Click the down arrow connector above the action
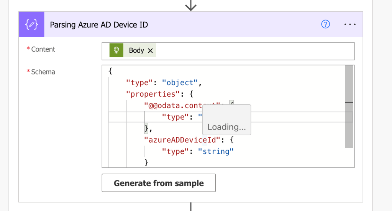Viewport: 392px width, 211px height. pos(190,5)
